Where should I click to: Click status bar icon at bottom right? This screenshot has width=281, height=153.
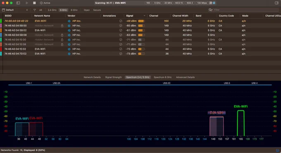pyautogui.click(x=277, y=150)
